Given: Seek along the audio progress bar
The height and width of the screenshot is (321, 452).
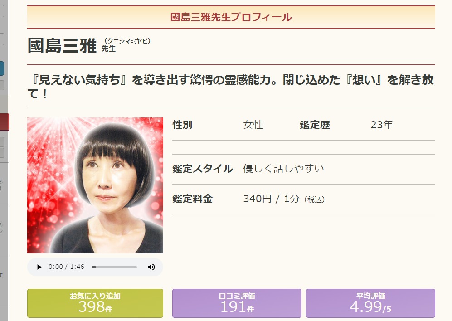Looking at the screenshot, I should (x=114, y=267).
